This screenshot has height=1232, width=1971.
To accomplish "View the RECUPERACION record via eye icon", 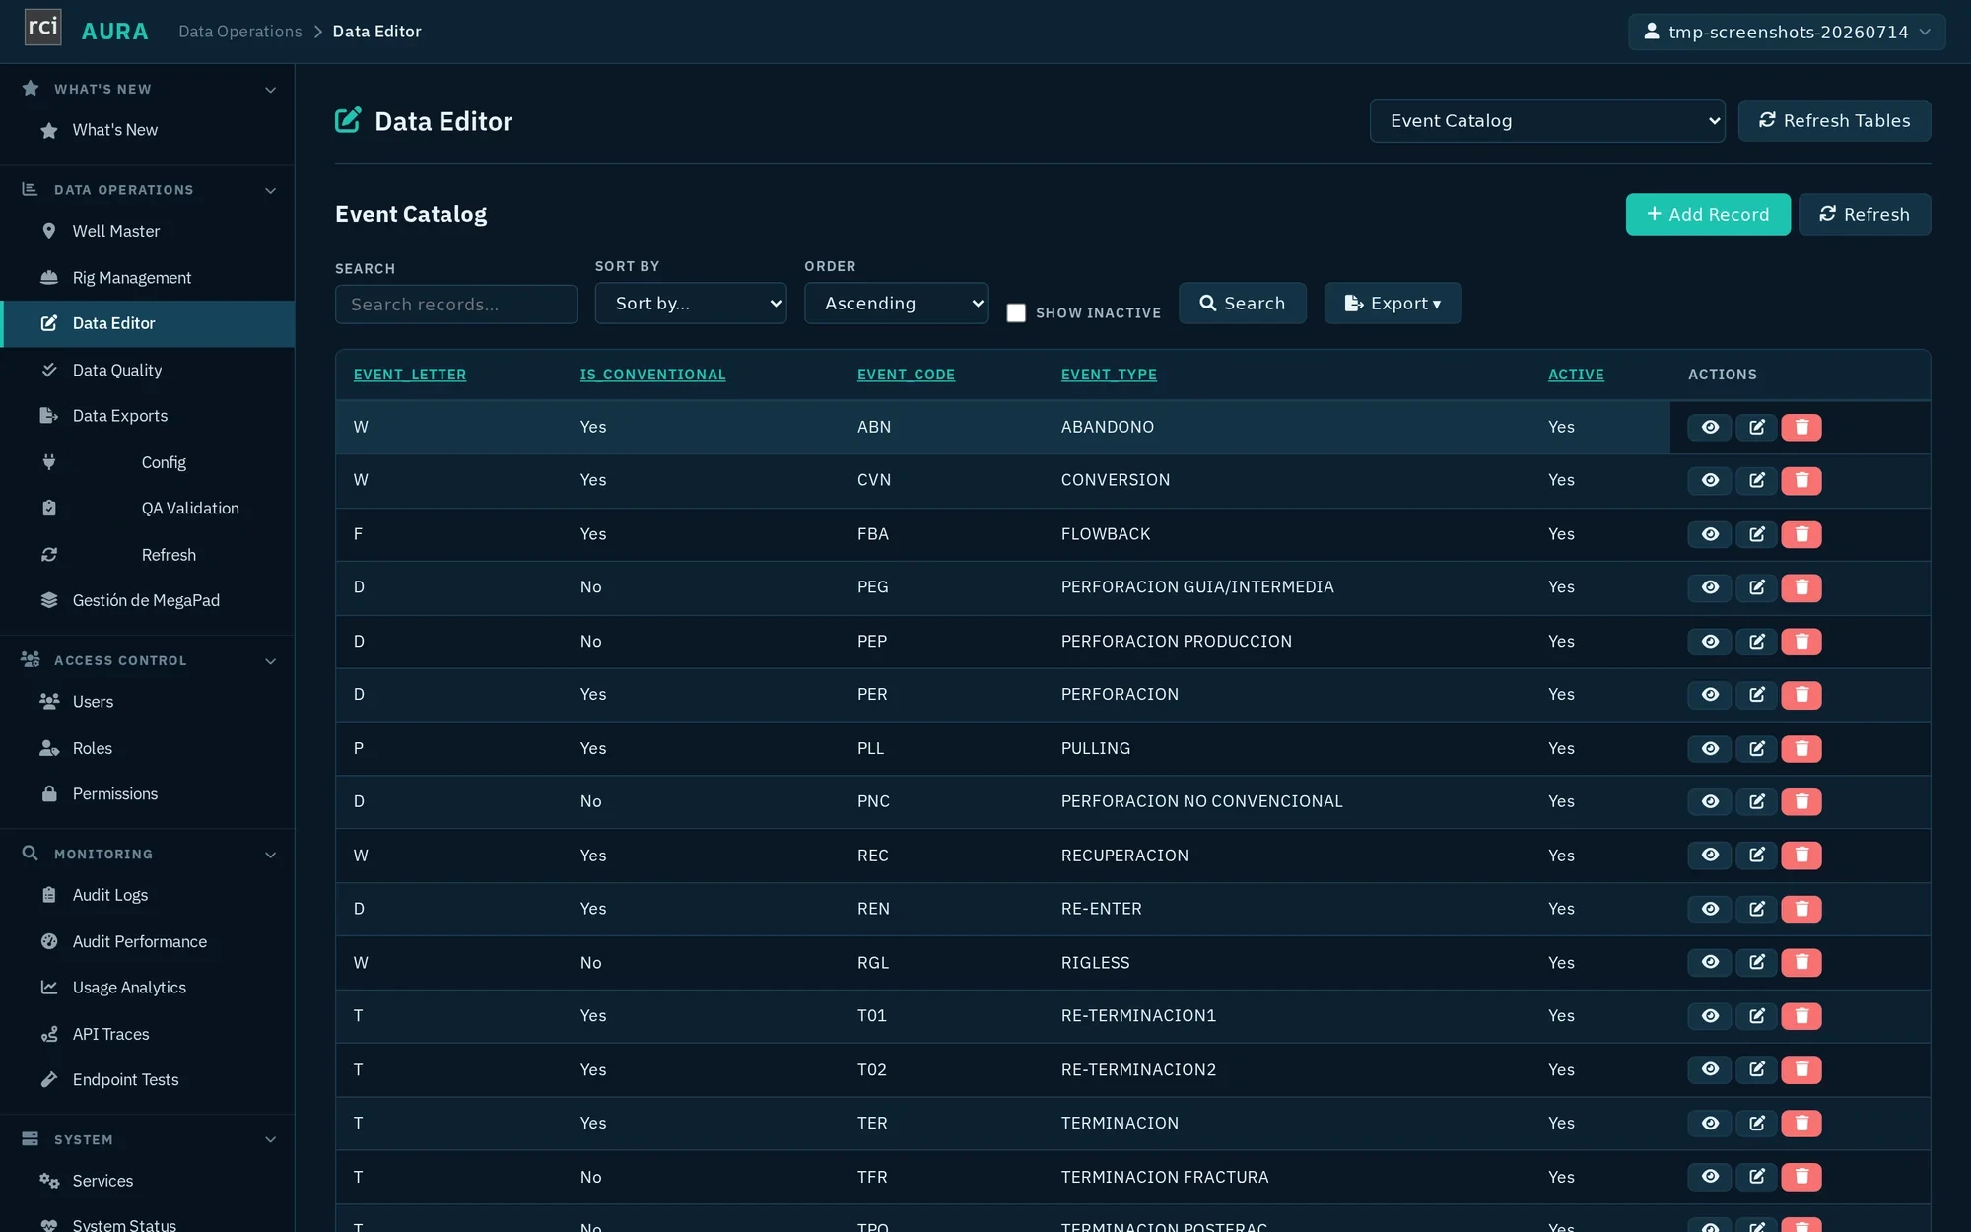I will click(1710, 856).
